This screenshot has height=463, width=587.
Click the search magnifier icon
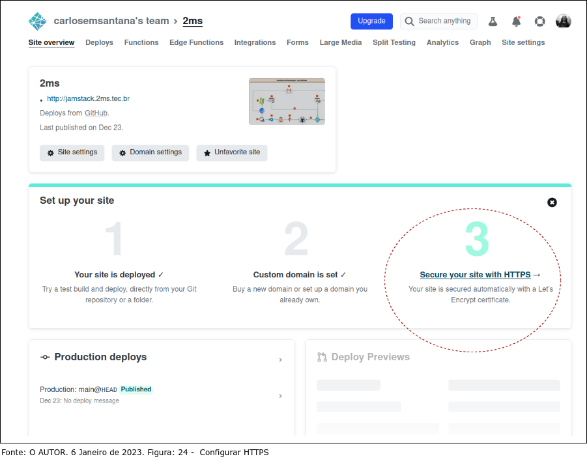point(409,21)
